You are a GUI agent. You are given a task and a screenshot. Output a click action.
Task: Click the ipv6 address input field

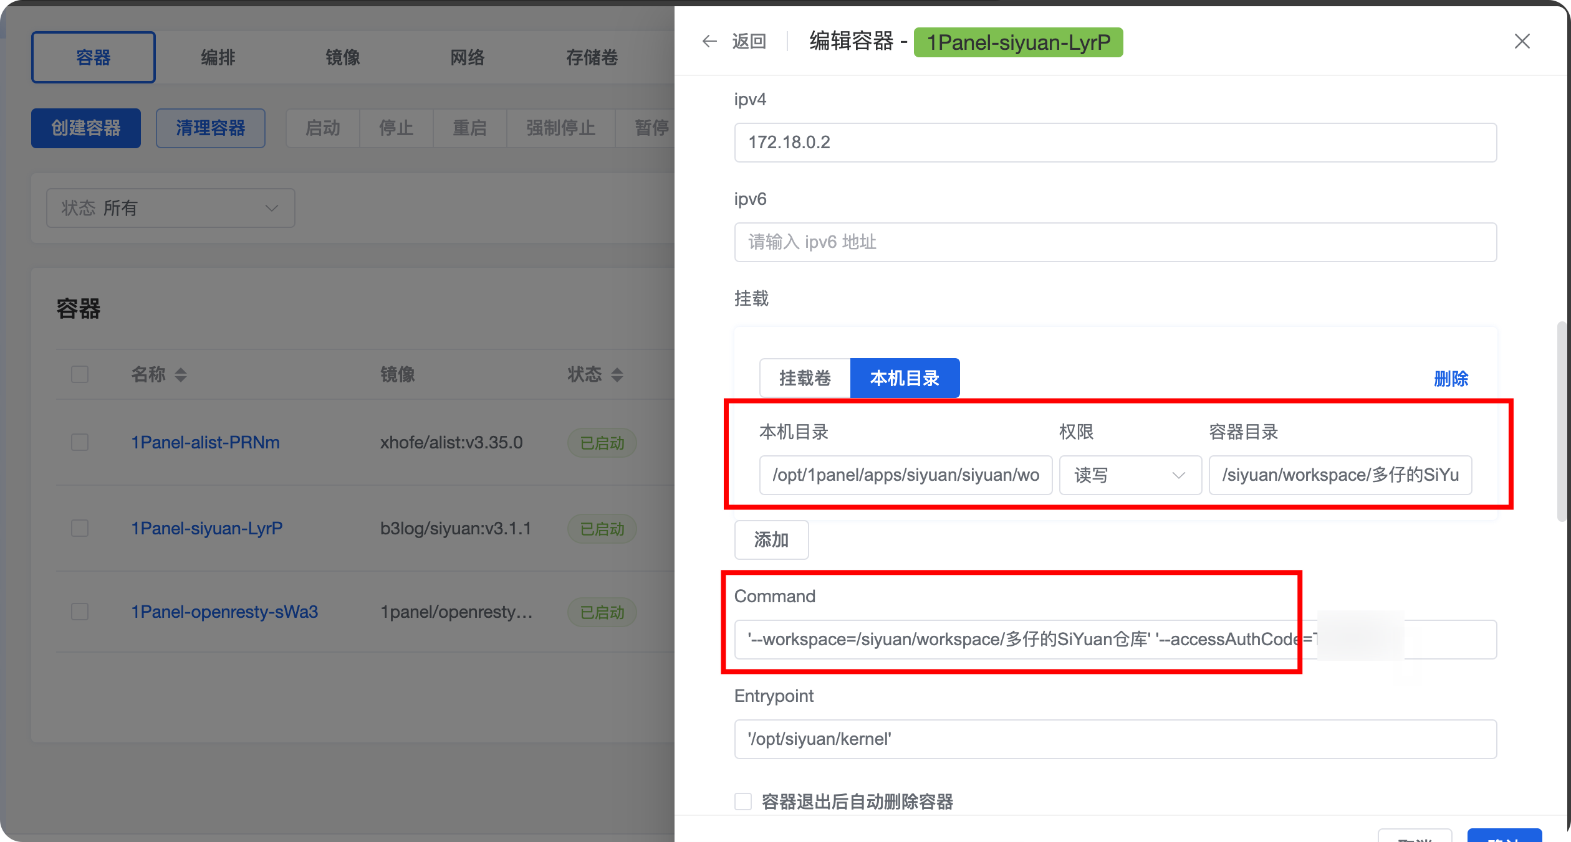(1115, 242)
